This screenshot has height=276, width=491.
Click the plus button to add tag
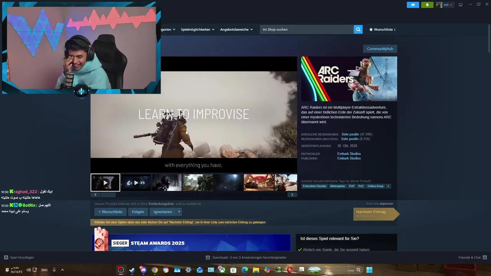pos(388,186)
